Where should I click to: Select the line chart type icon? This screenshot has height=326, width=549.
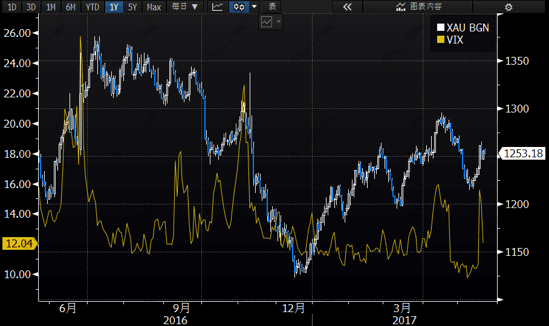click(x=218, y=7)
